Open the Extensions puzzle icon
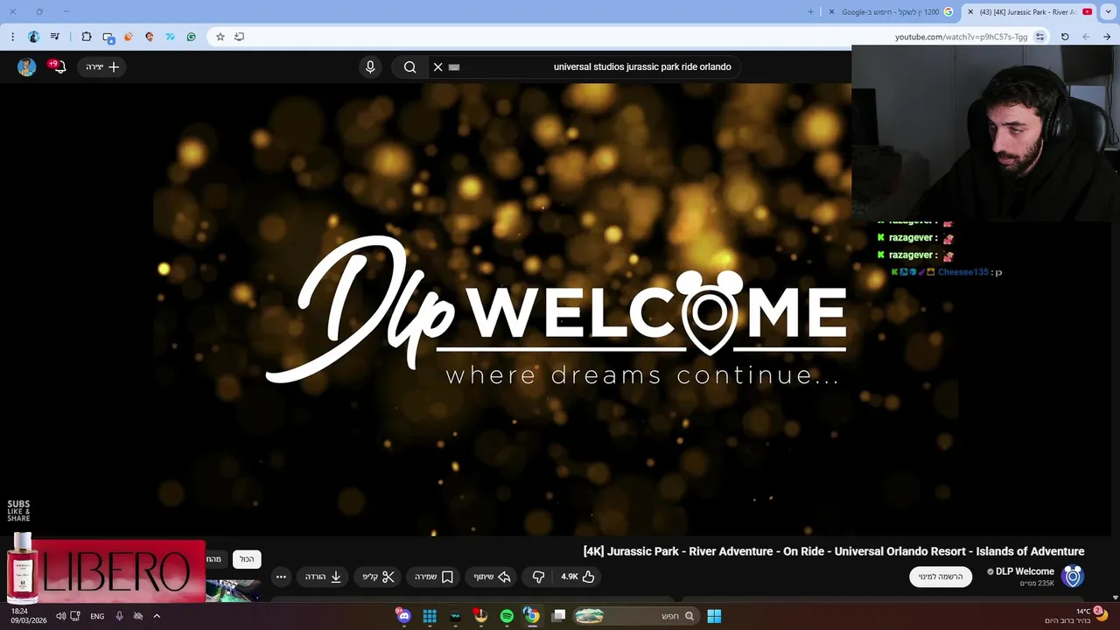This screenshot has width=1120, height=630. pos(87,37)
